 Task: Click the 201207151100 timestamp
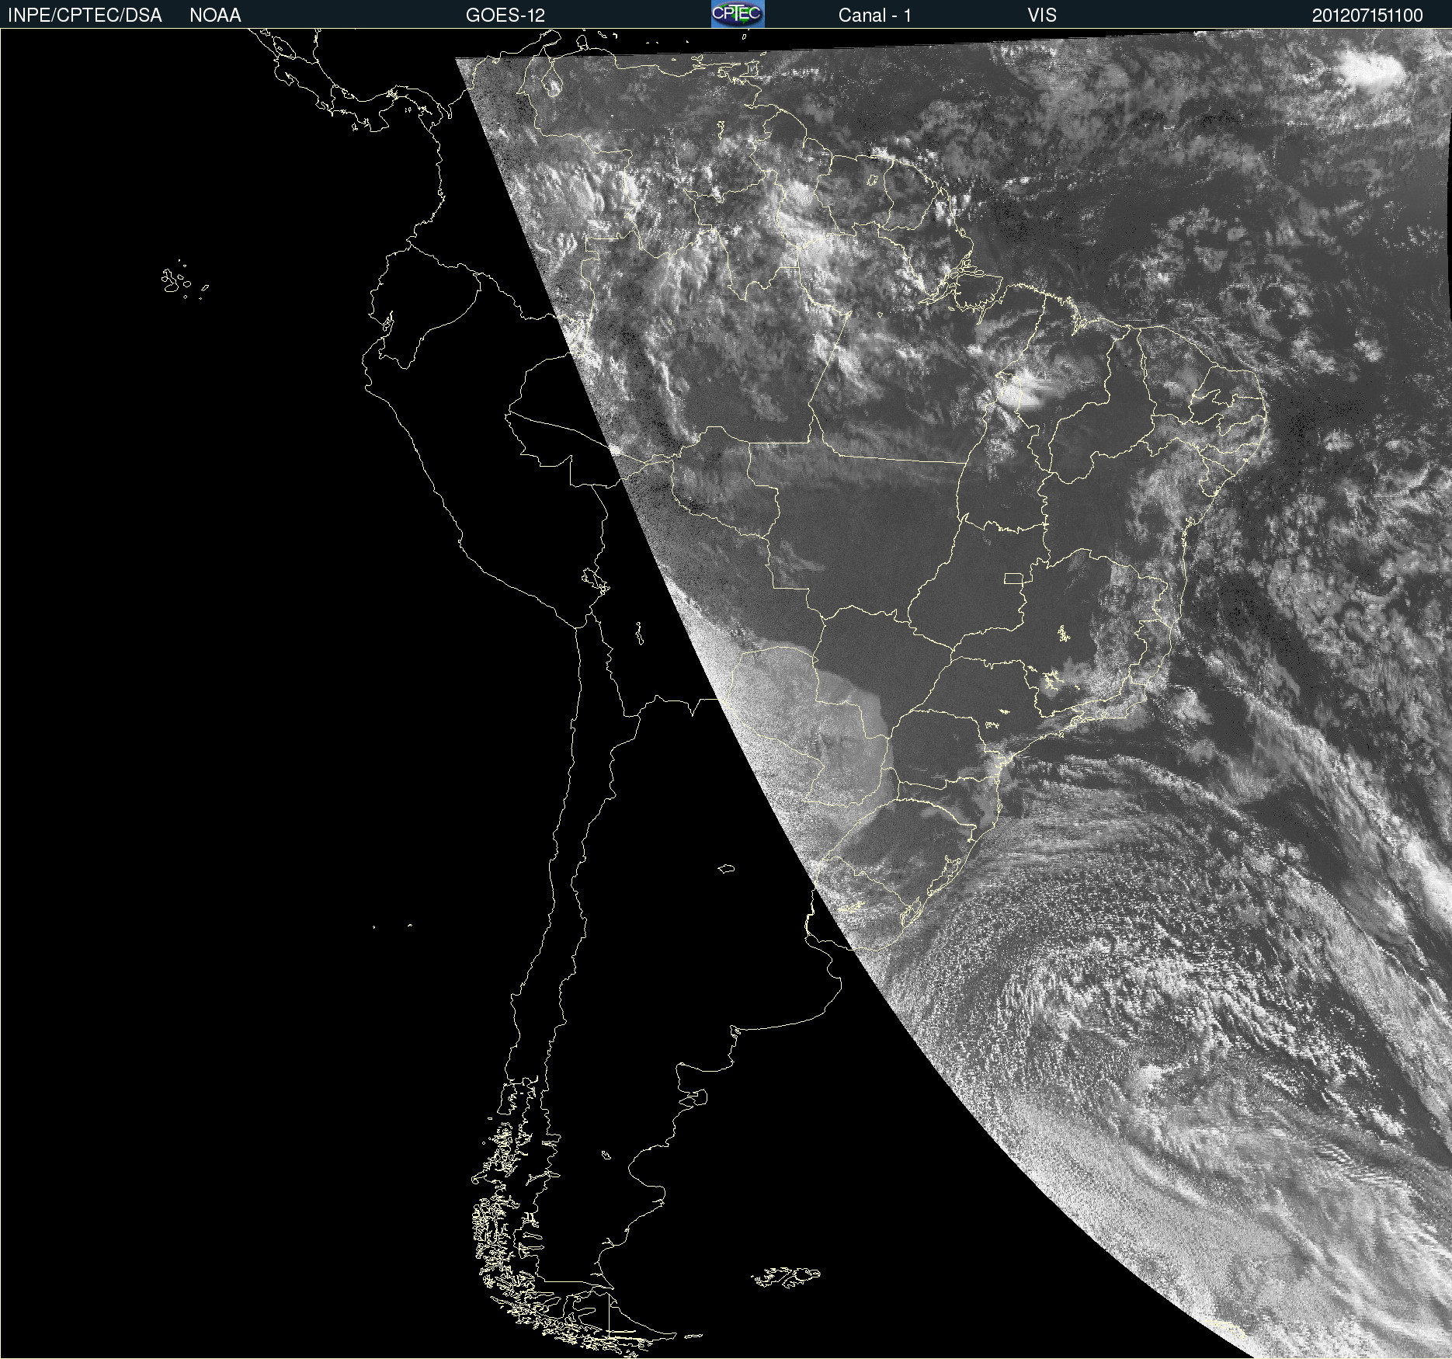pos(1367,16)
